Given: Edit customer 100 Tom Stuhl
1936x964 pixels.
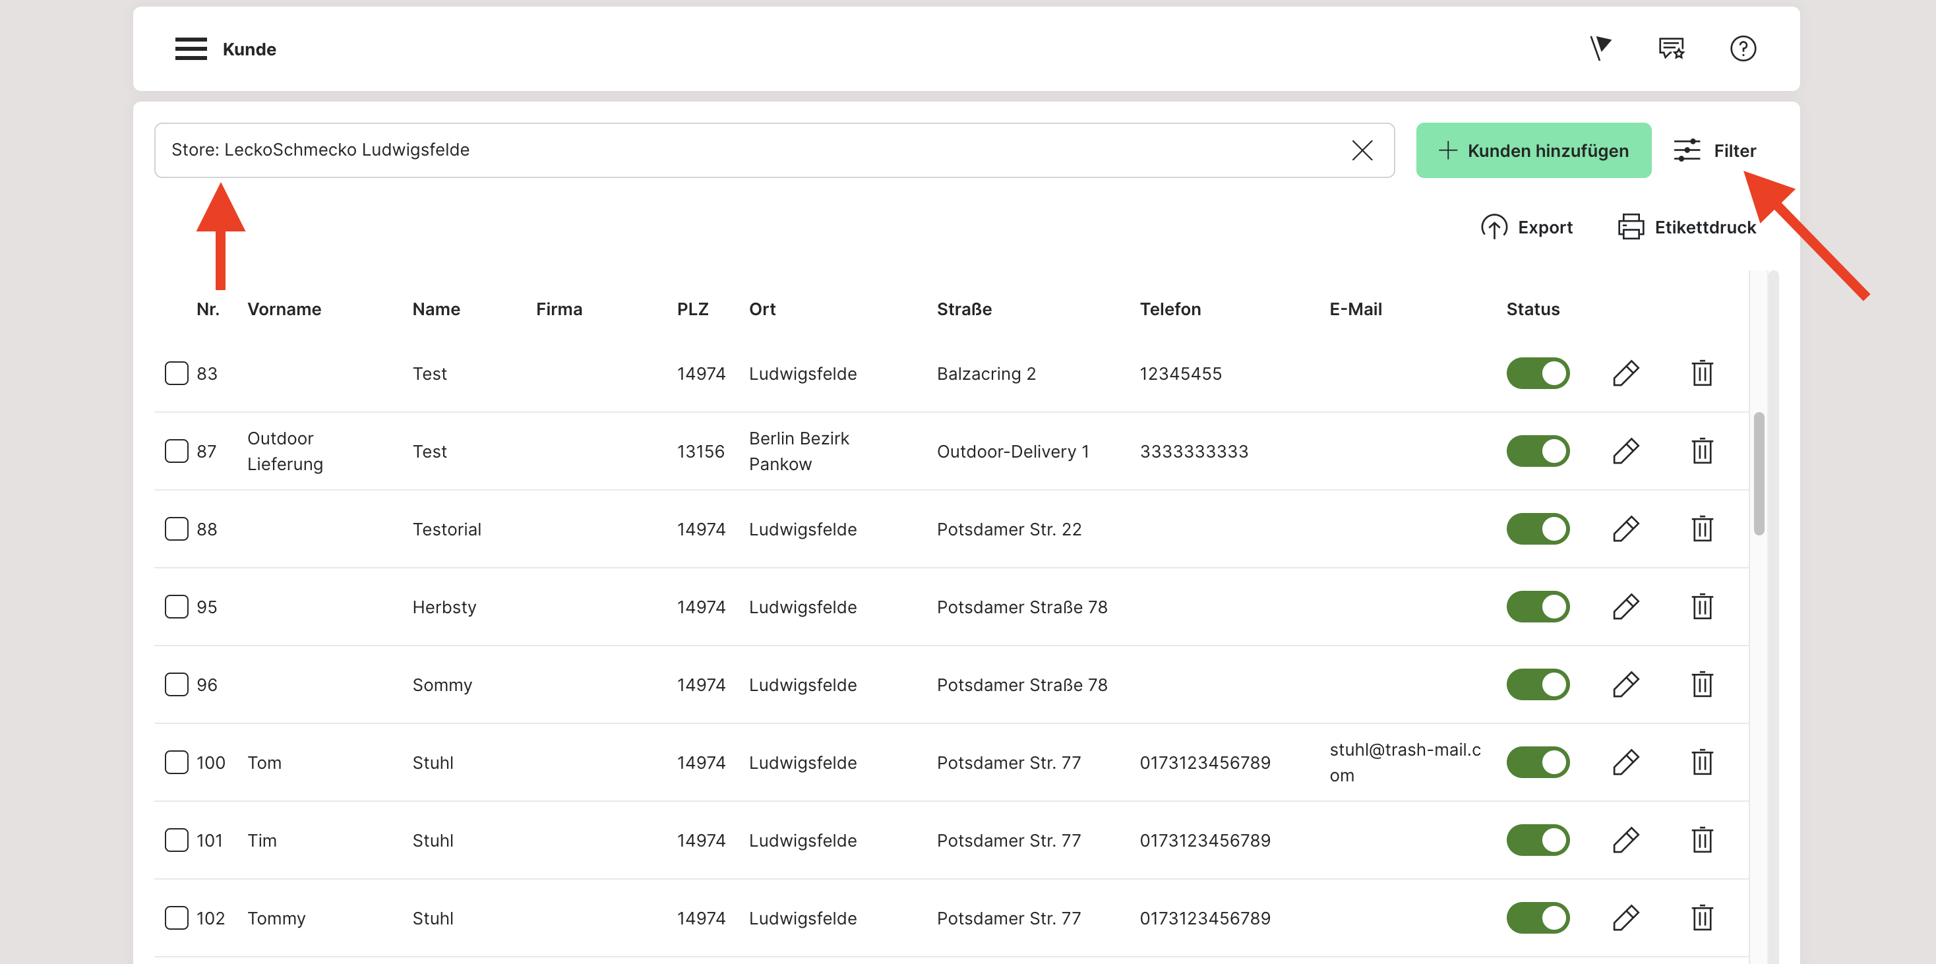Looking at the screenshot, I should [x=1625, y=762].
